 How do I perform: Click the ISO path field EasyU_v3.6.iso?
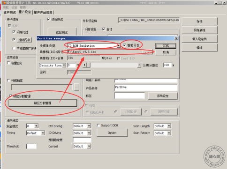[x=104, y=52]
